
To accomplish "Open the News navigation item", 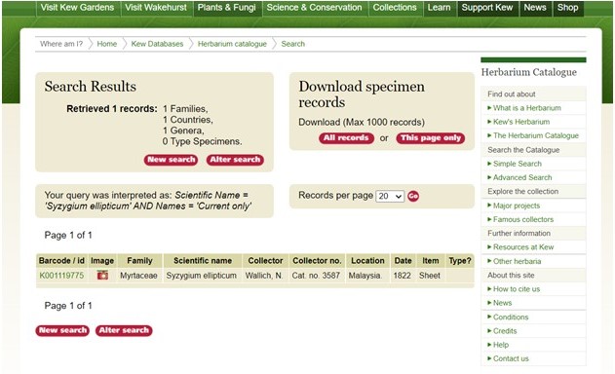I will pos(535,8).
